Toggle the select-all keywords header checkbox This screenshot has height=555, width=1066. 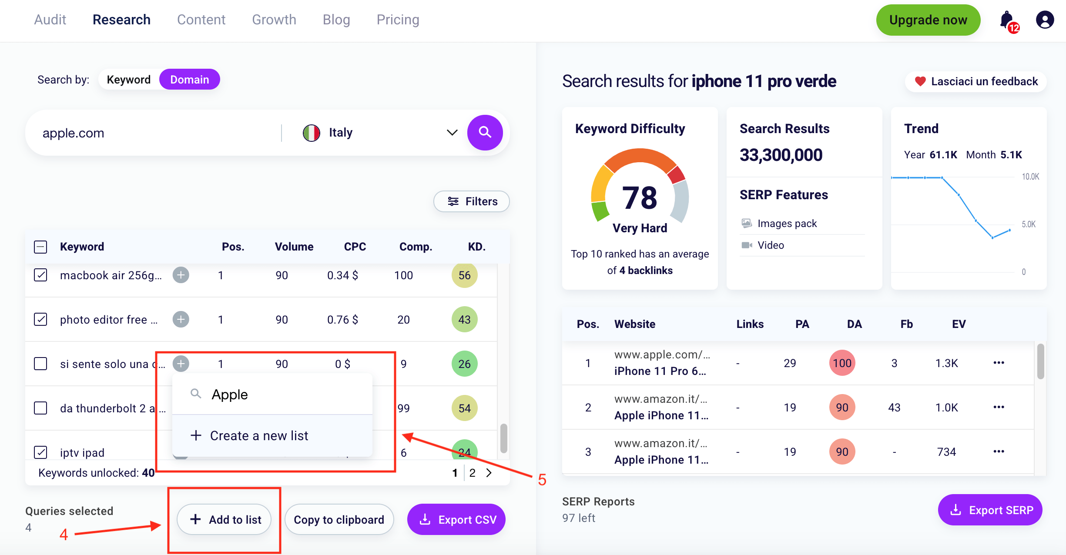[x=40, y=247]
